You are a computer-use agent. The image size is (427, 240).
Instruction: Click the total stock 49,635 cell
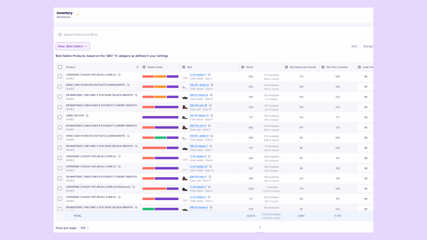click(x=251, y=216)
